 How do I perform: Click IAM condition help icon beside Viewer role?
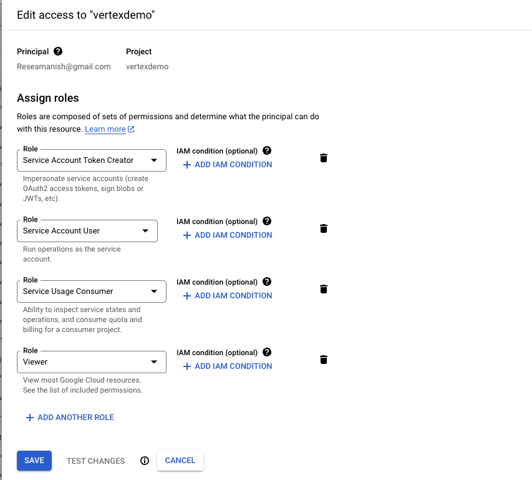267,352
